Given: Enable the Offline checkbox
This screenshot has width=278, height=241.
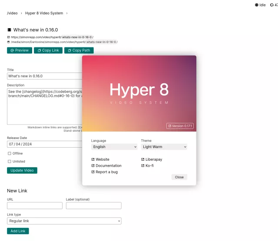Looking at the screenshot, I should tap(10, 153).
